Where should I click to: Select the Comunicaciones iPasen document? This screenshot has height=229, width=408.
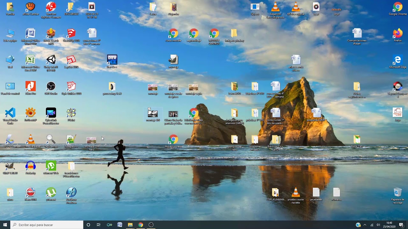click(x=357, y=37)
